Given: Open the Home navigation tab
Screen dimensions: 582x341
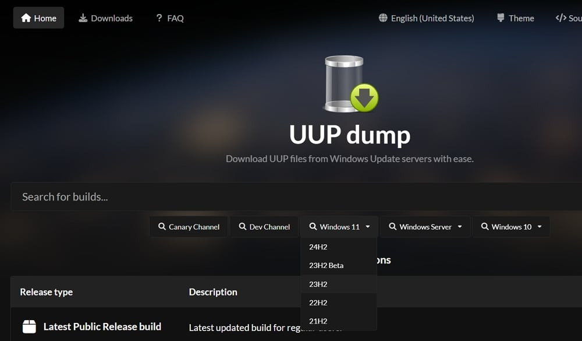Looking at the screenshot, I should [x=38, y=18].
